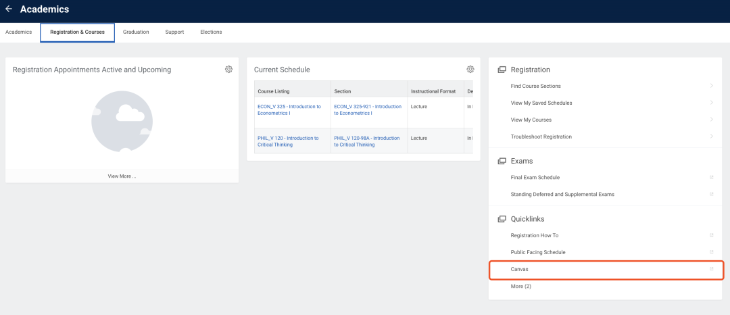
Task: Click the cloud placeholder illustration
Action: click(121, 121)
